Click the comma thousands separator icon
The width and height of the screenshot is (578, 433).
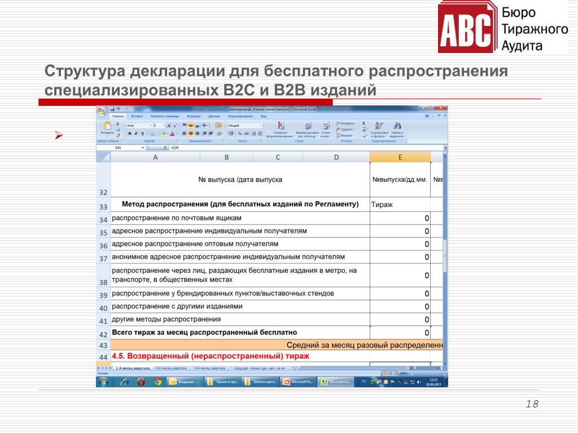coord(246,133)
